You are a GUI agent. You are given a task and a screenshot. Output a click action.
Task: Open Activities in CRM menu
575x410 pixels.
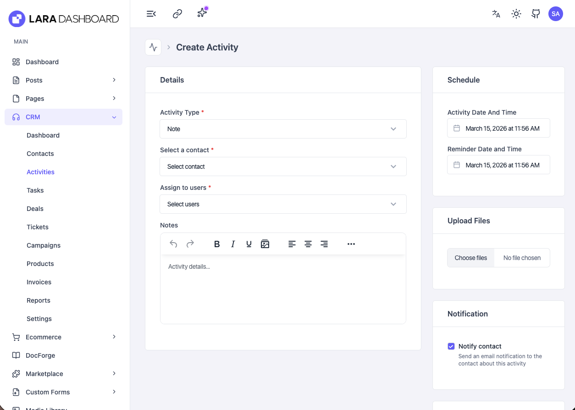pyautogui.click(x=40, y=172)
